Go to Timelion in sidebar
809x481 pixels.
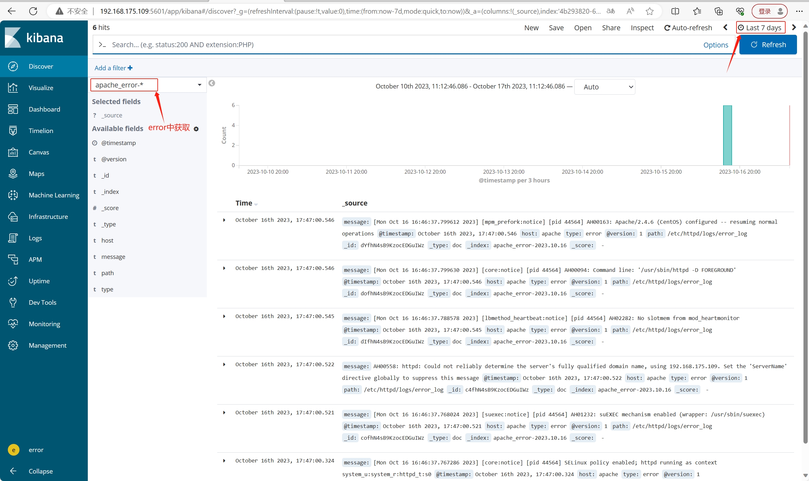click(13, 131)
